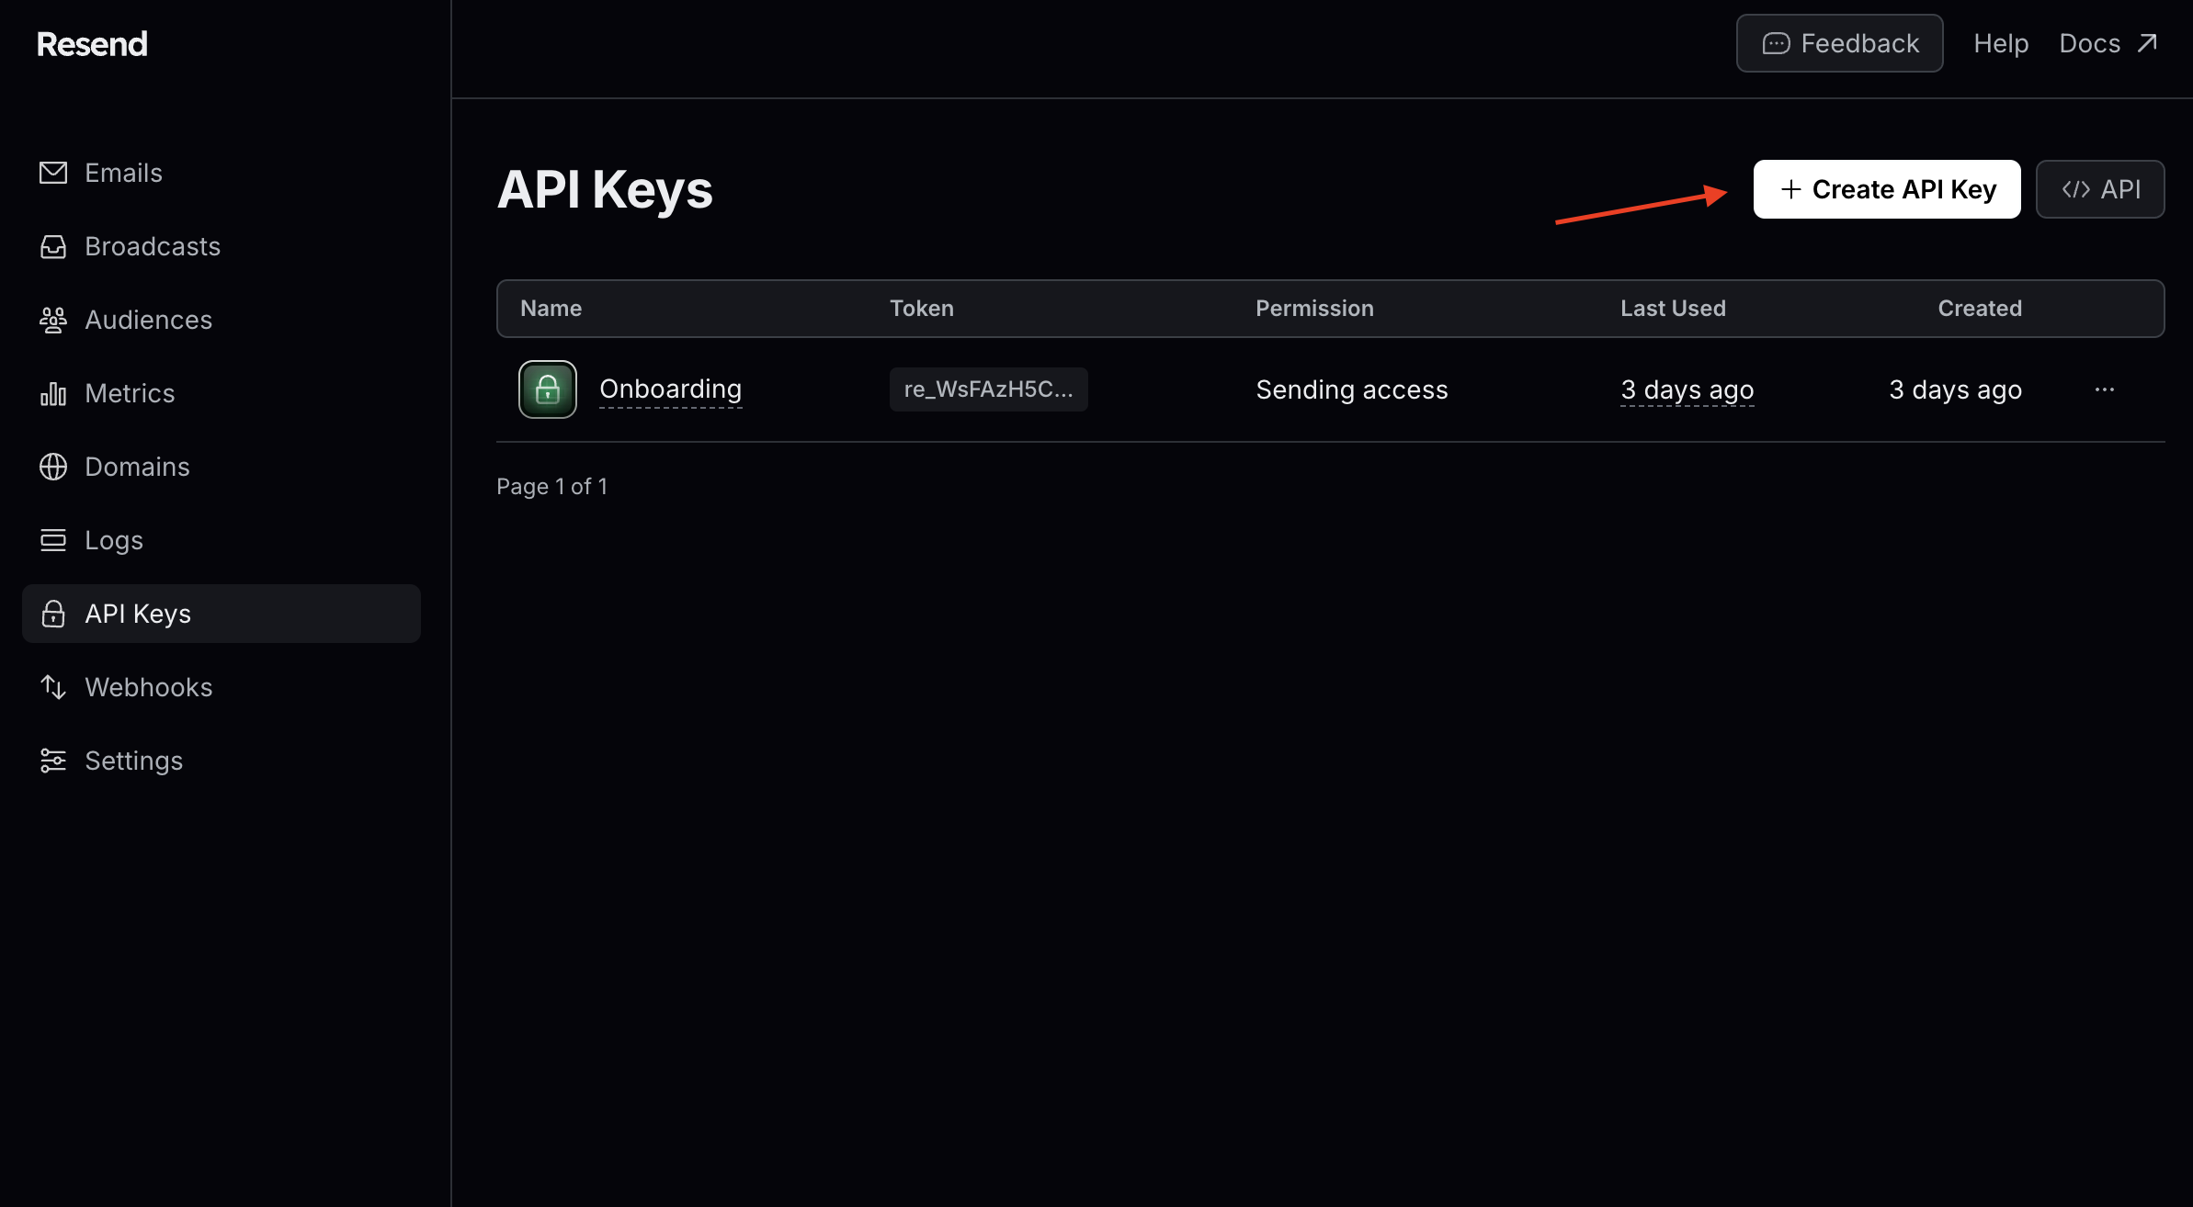Click the Last Used column header
Screen dimensions: 2193x1207
point(1673,308)
